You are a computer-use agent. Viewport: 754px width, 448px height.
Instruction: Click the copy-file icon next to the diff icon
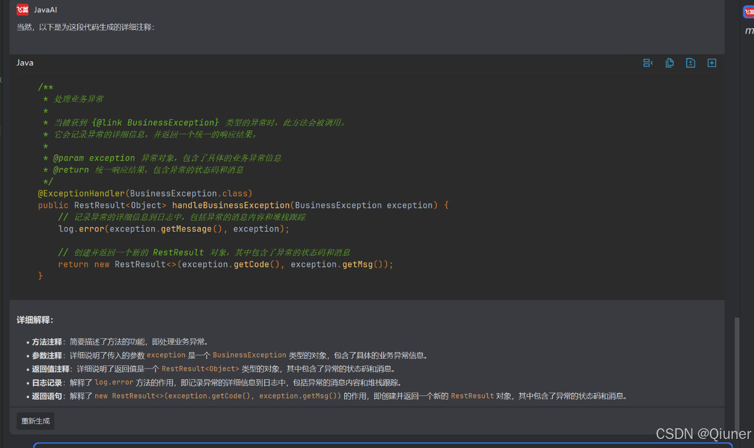tap(669, 62)
